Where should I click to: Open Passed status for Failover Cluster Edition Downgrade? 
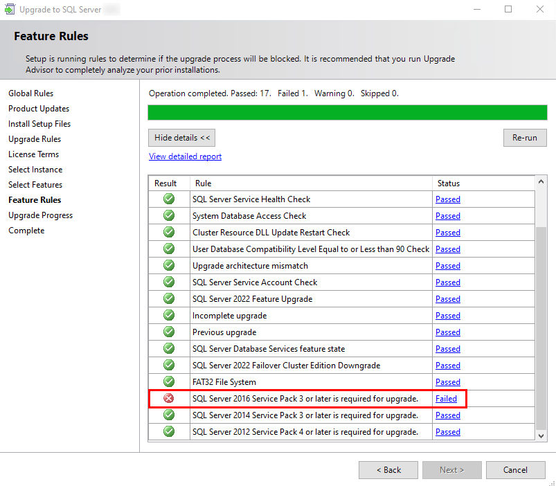(448, 366)
